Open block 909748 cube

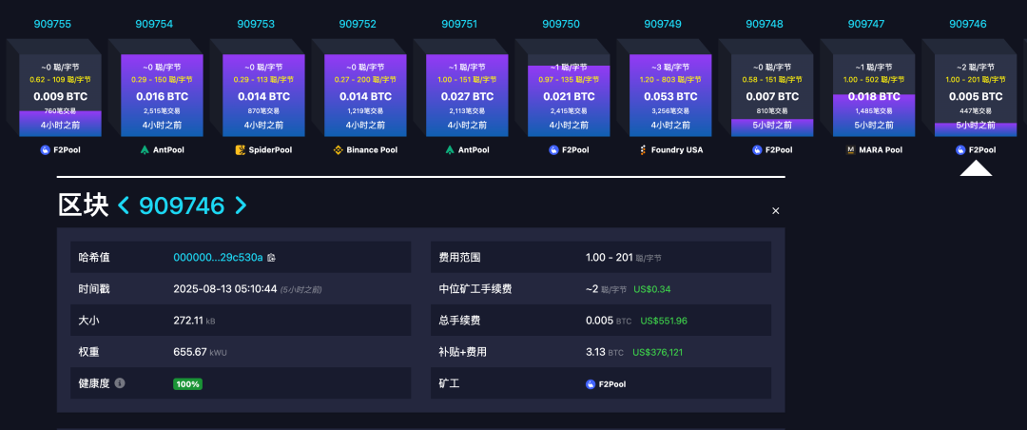click(772, 95)
